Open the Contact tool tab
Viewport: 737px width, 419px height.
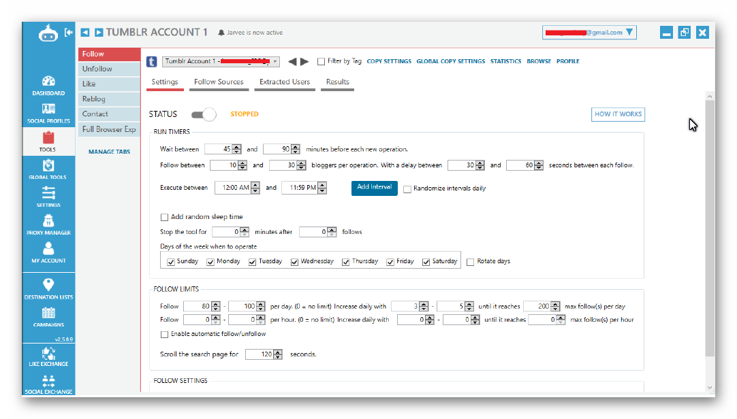click(109, 114)
